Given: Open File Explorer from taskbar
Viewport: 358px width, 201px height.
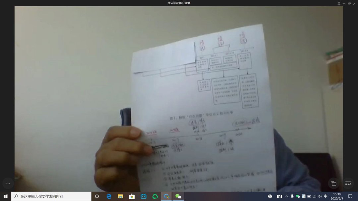Looking at the screenshot, I should coord(120,196).
